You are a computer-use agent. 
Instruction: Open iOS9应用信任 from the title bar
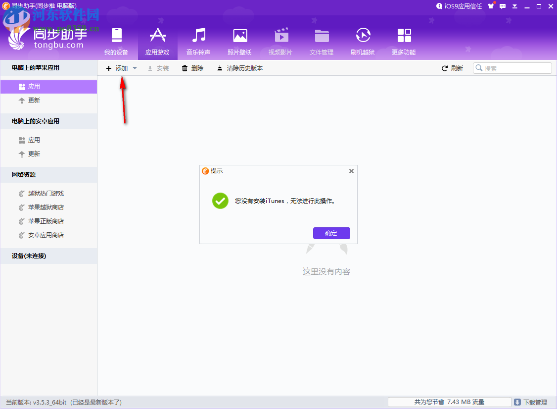pyautogui.click(x=459, y=6)
